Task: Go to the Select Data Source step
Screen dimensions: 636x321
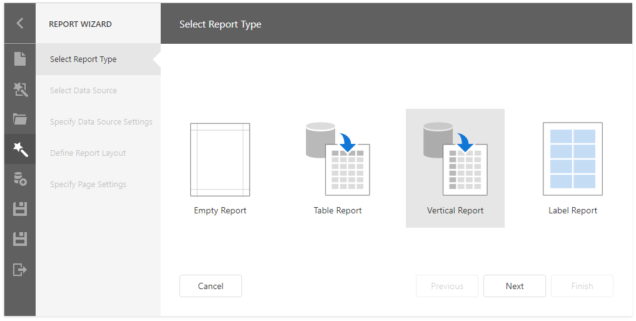Action: (x=83, y=91)
